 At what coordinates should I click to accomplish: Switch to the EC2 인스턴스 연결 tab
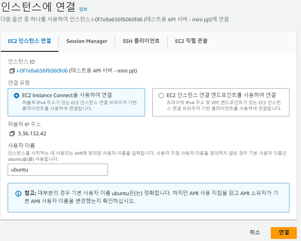(30, 41)
